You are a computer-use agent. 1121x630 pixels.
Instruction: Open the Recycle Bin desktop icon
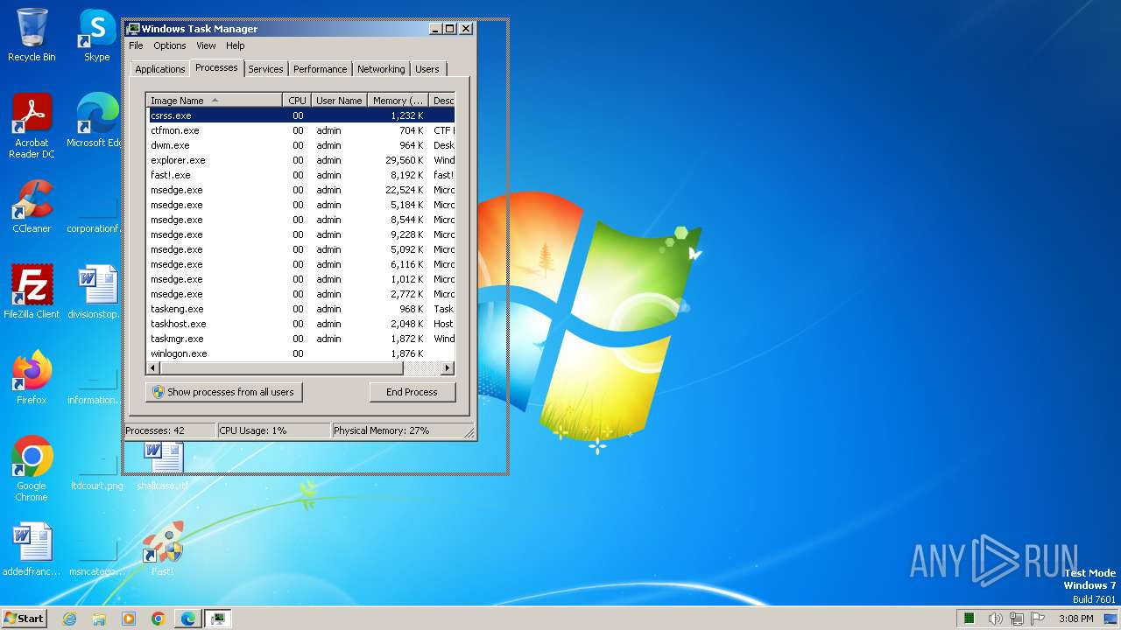click(32, 35)
